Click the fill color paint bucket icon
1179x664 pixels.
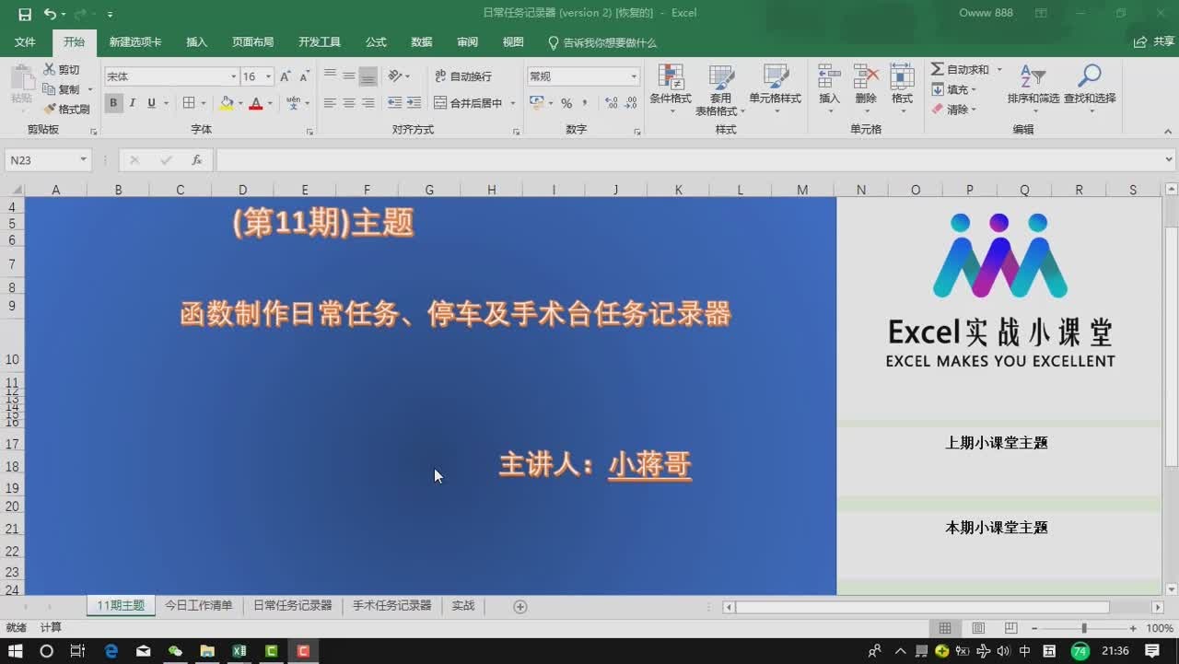[x=227, y=103]
